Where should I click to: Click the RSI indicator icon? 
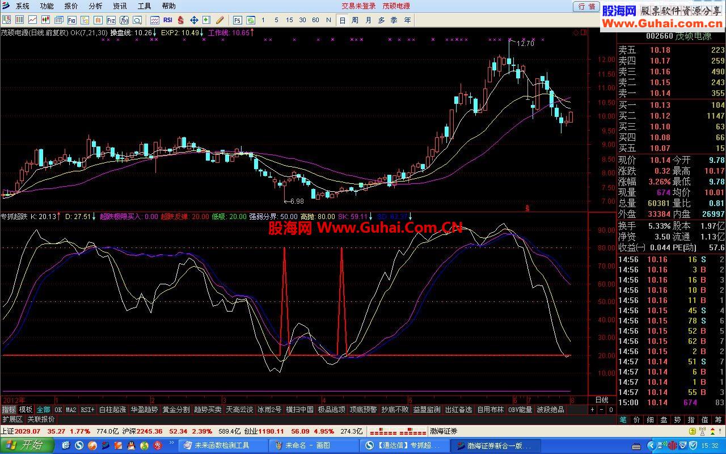pos(167,20)
